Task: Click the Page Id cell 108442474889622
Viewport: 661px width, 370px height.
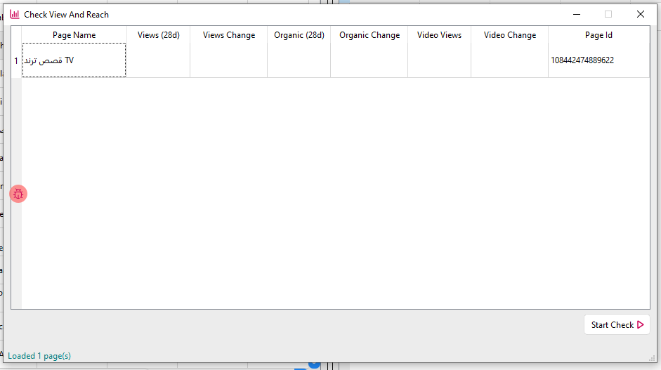Action: (598, 60)
